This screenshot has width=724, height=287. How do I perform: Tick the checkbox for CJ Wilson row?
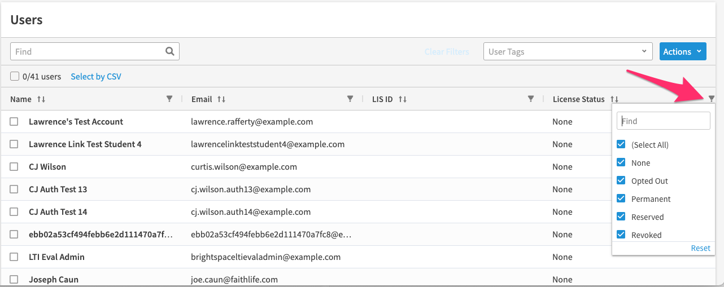click(14, 167)
